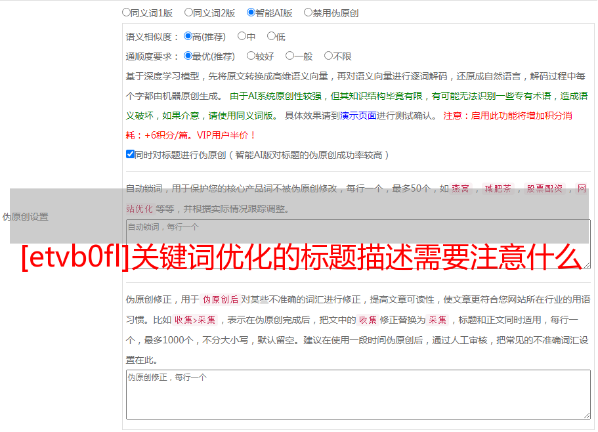598x432 pixels.
Task: Select 禁用伪原创 radio option
Action: [x=308, y=12]
